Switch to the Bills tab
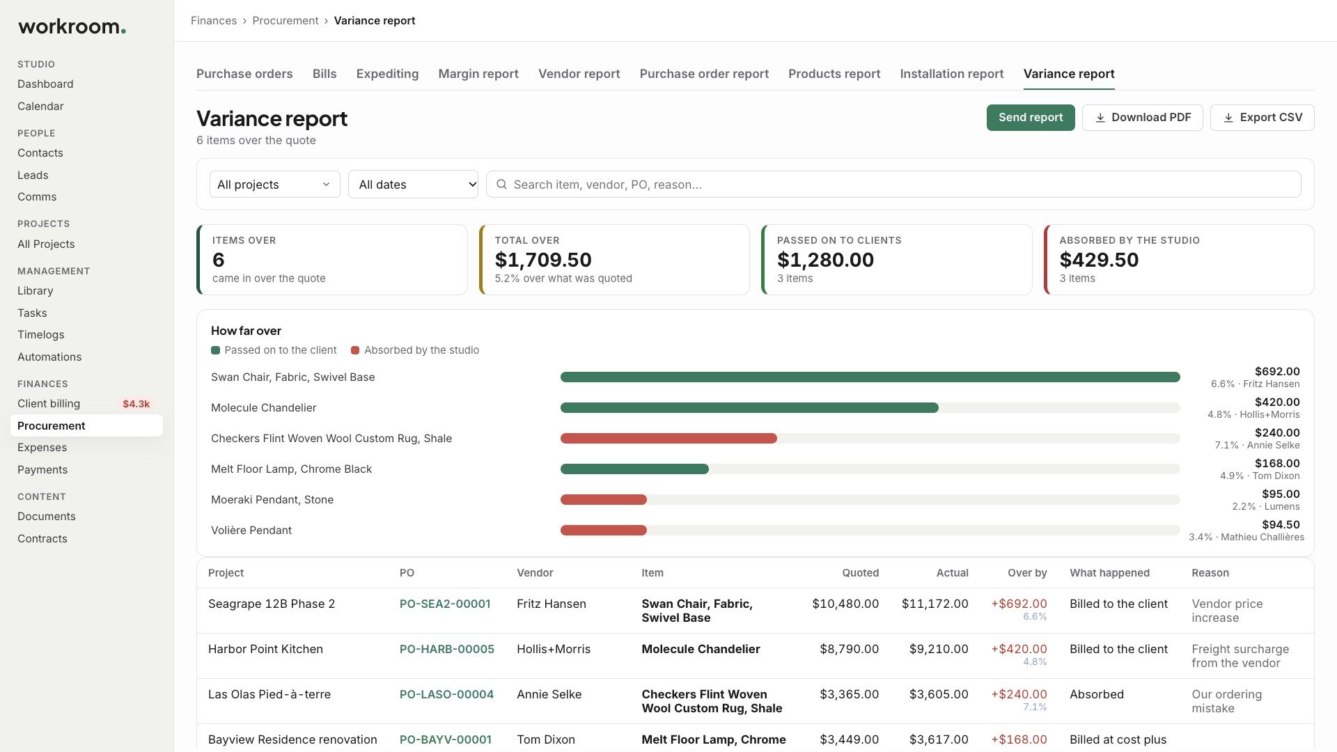Image resolution: width=1337 pixels, height=752 pixels. [325, 74]
